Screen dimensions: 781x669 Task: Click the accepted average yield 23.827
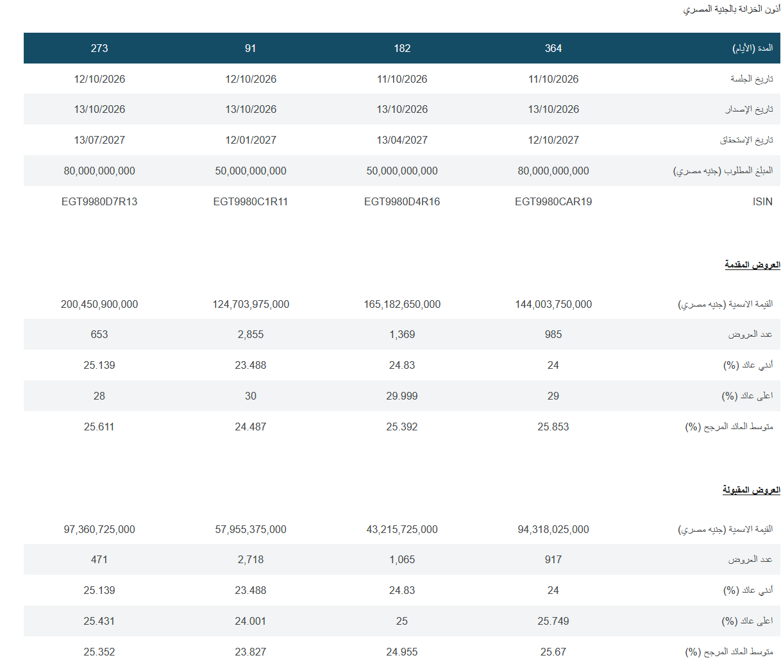pos(251,652)
